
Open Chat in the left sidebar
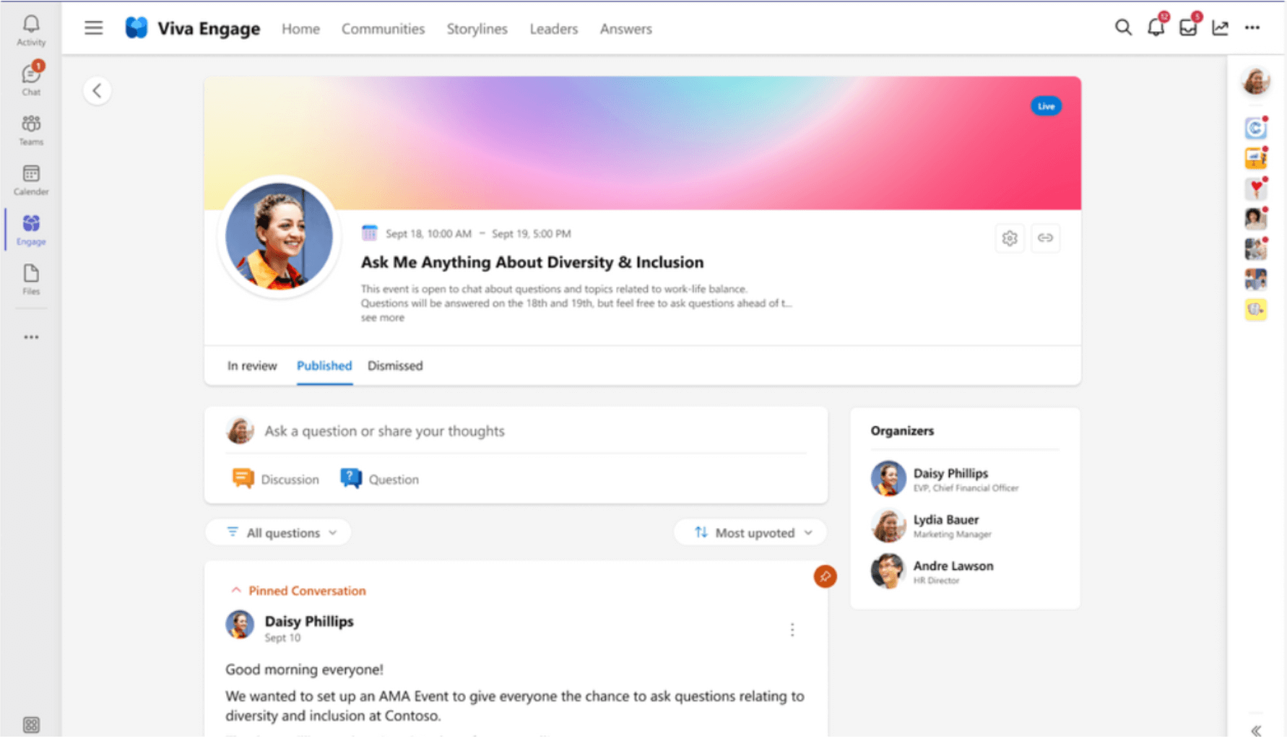coord(31,79)
